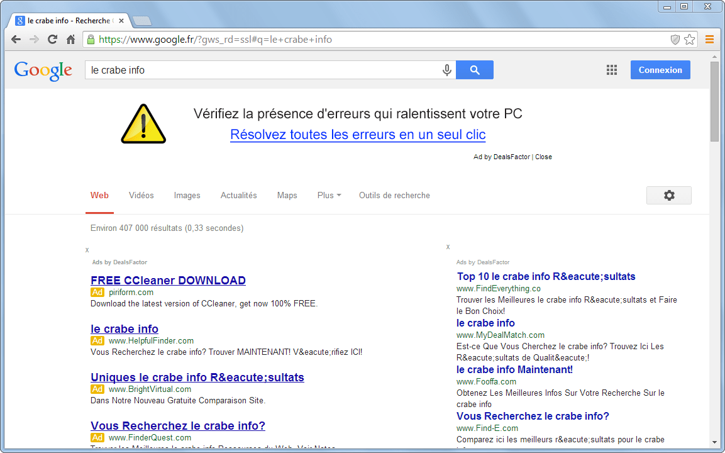
Task: Click the scrollbar down arrow
Action: 715,444
